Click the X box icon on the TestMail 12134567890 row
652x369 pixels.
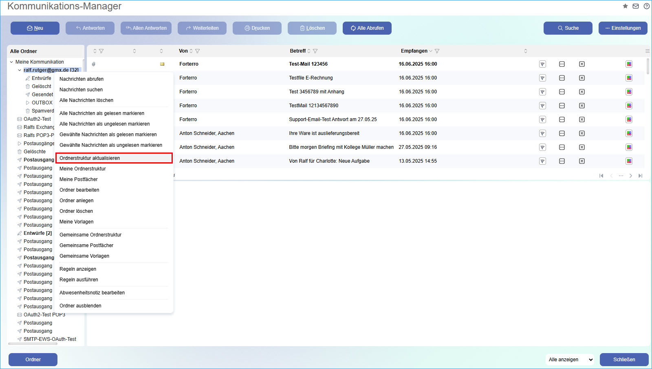[582, 106]
